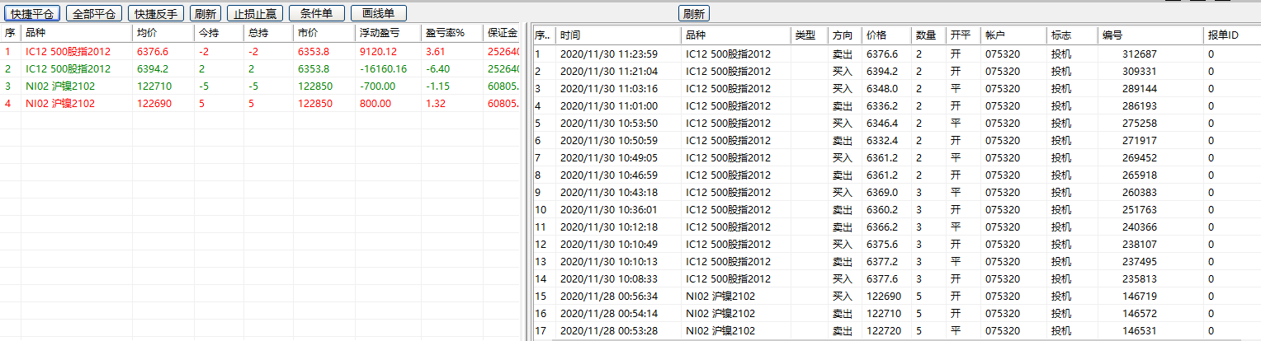Click the 开平 column header
Screen dimensions: 1261x341
point(963,35)
